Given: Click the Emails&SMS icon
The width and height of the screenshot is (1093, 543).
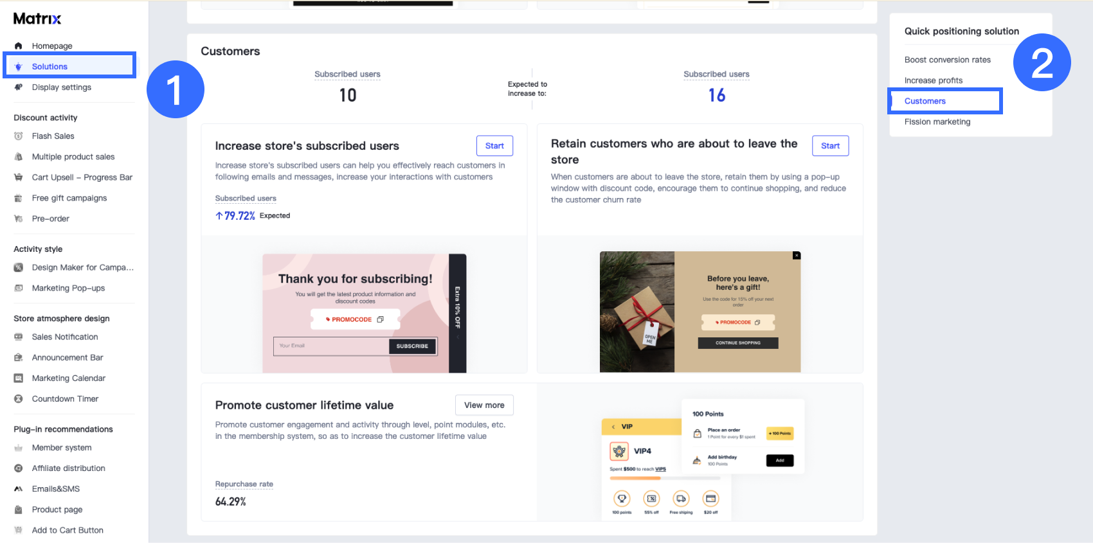Looking at the screenshot, I should point(19,489).
